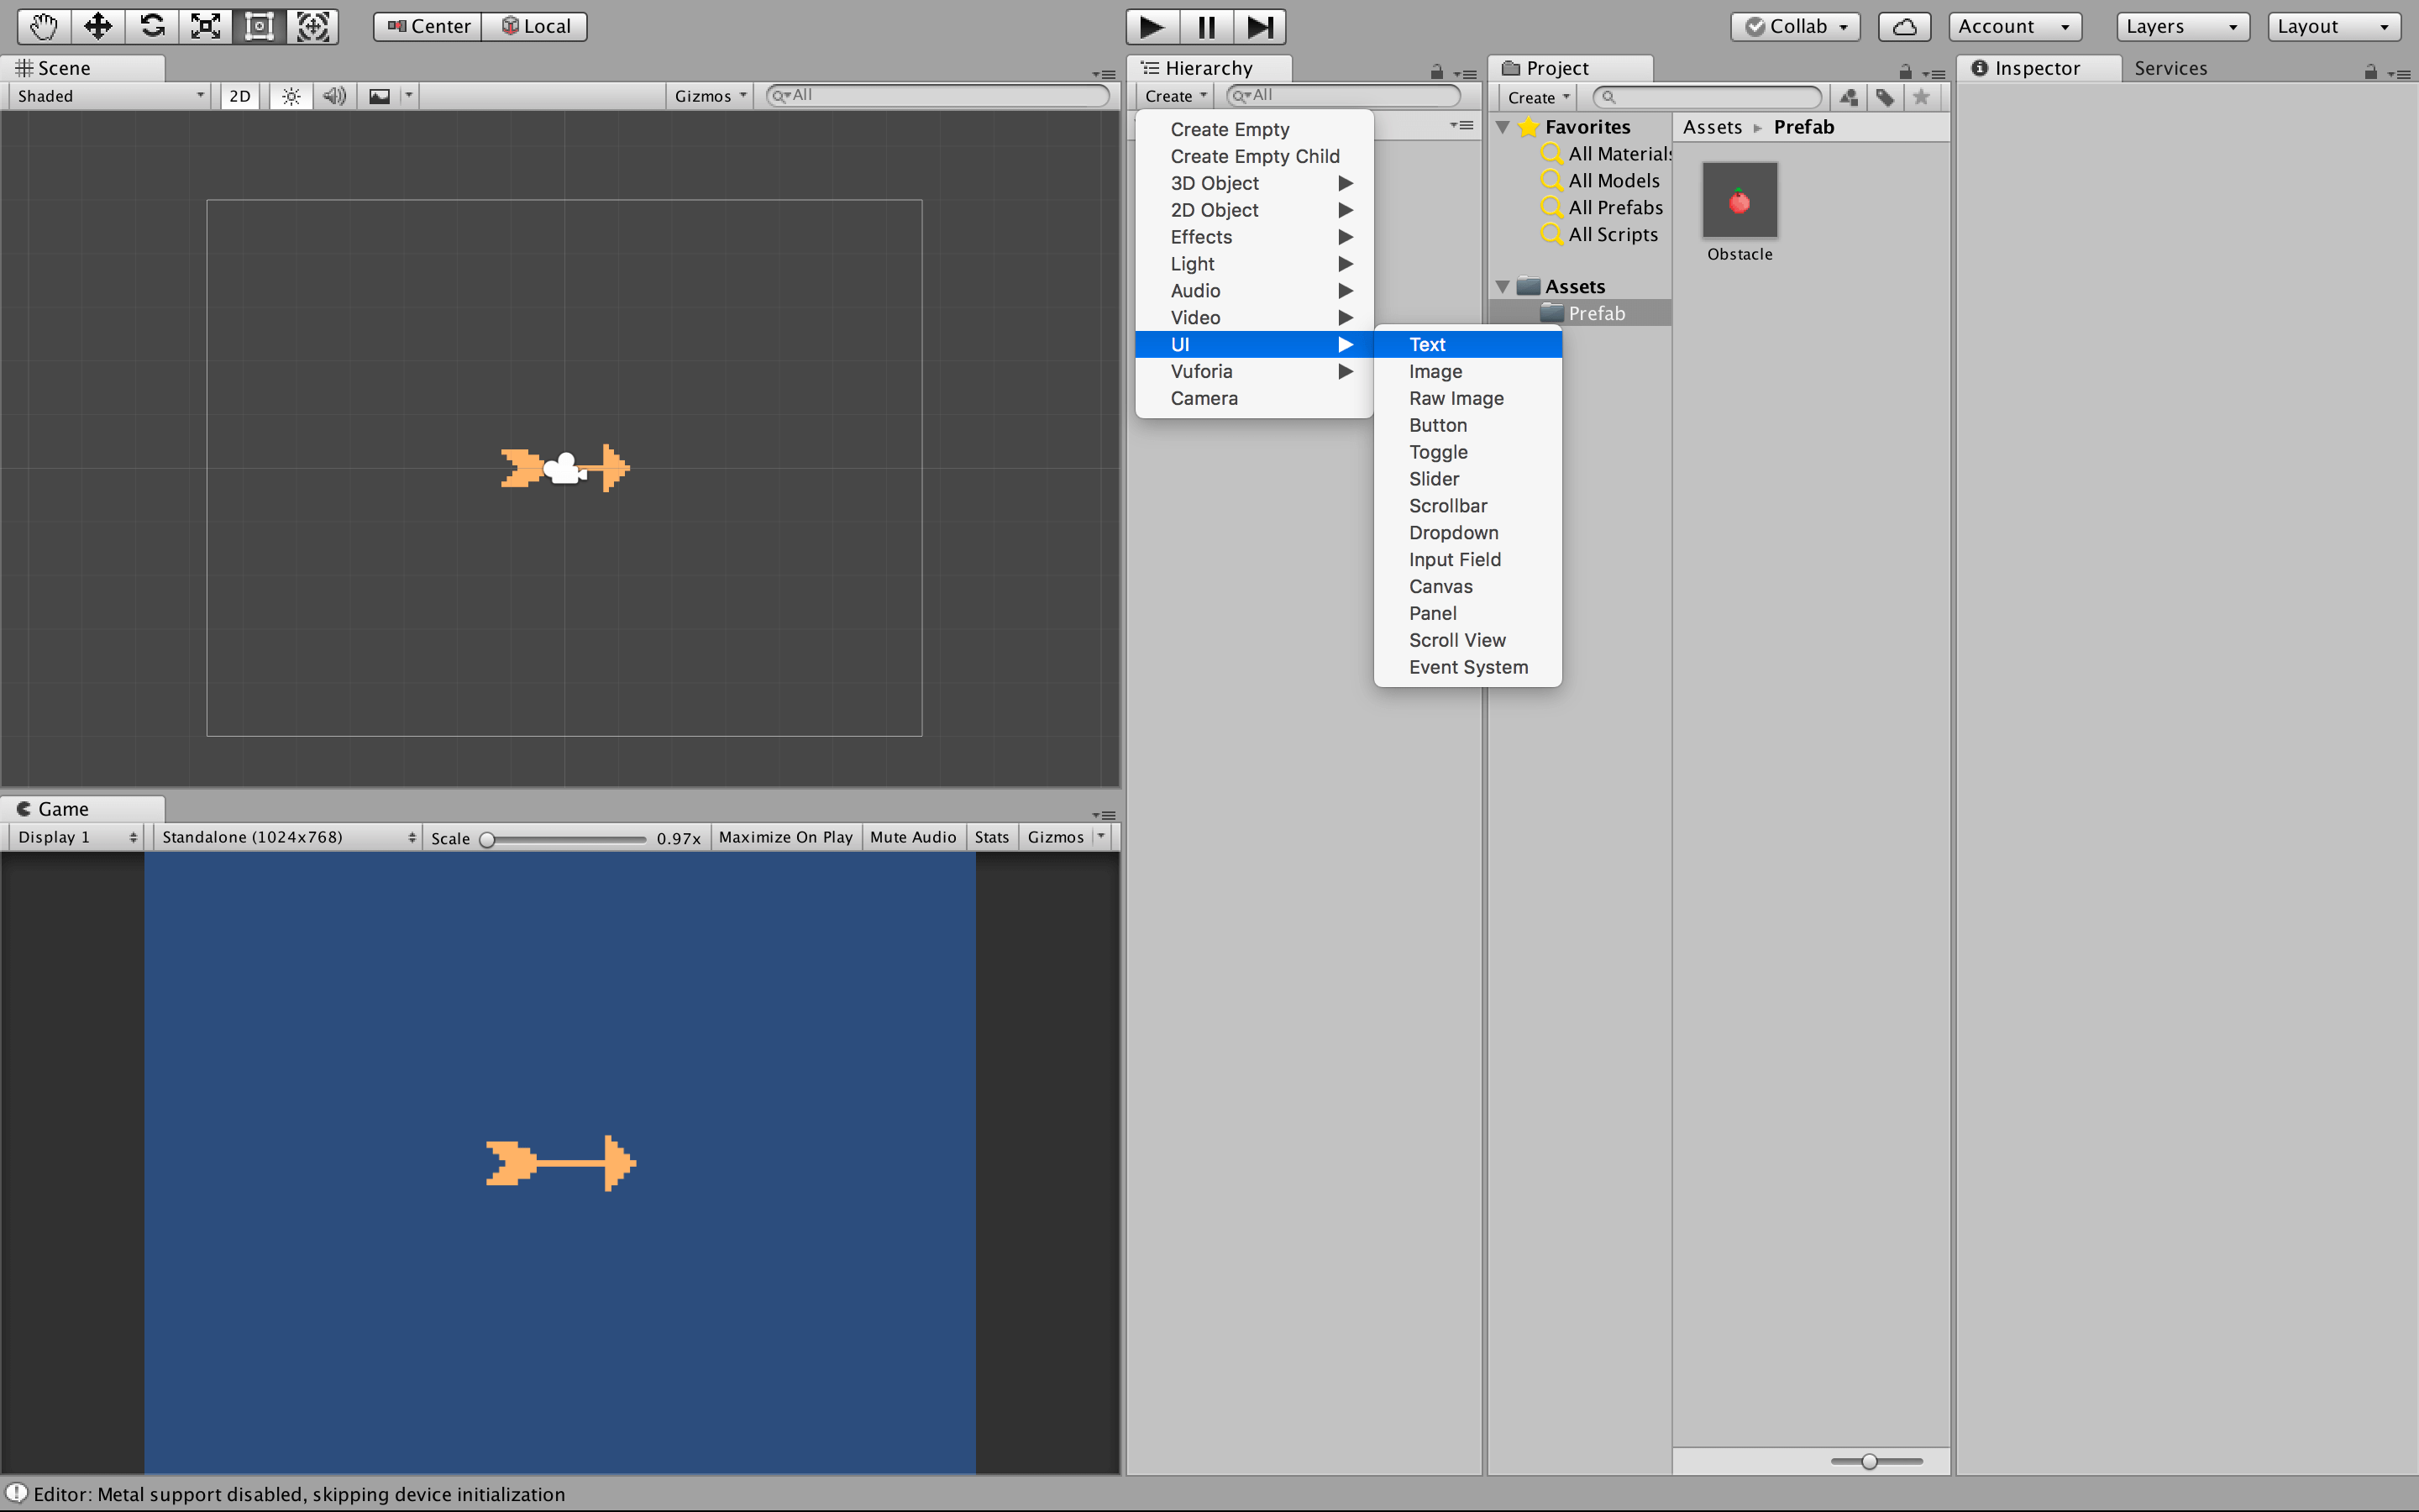Viewport: 2419px width, 1512px height.
Task: Expand the Favorites section in Project
Action: [1503, 125]
